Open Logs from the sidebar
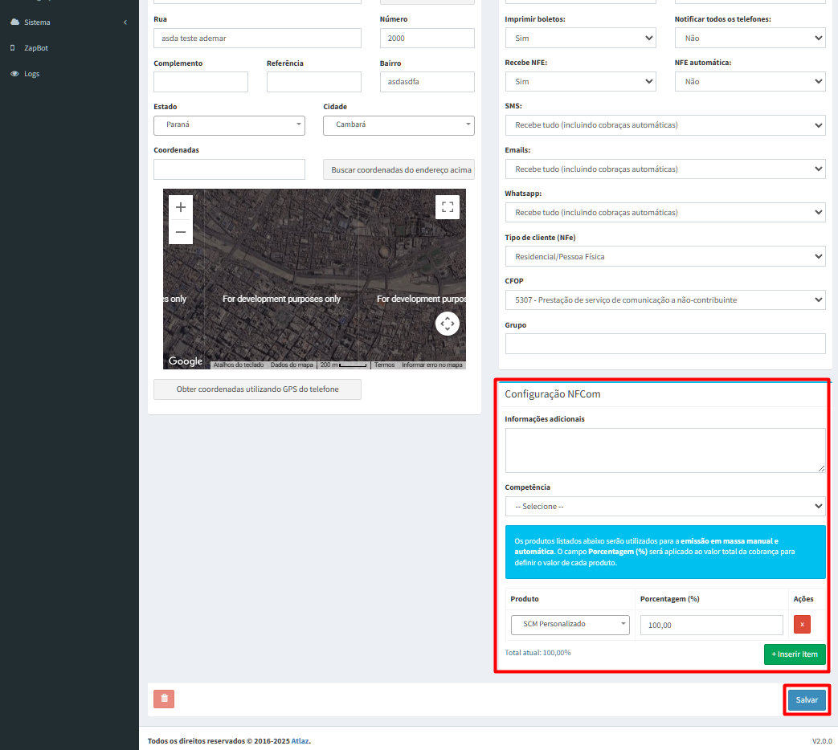The image size is (838, 750). pos(31,74)
